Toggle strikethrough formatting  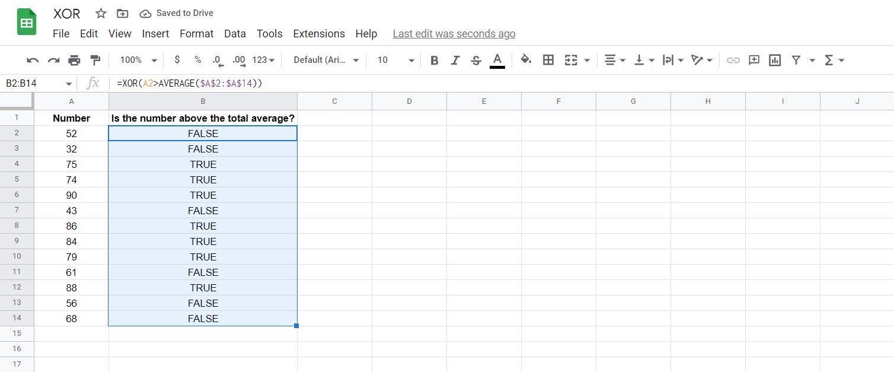[475, 60]
